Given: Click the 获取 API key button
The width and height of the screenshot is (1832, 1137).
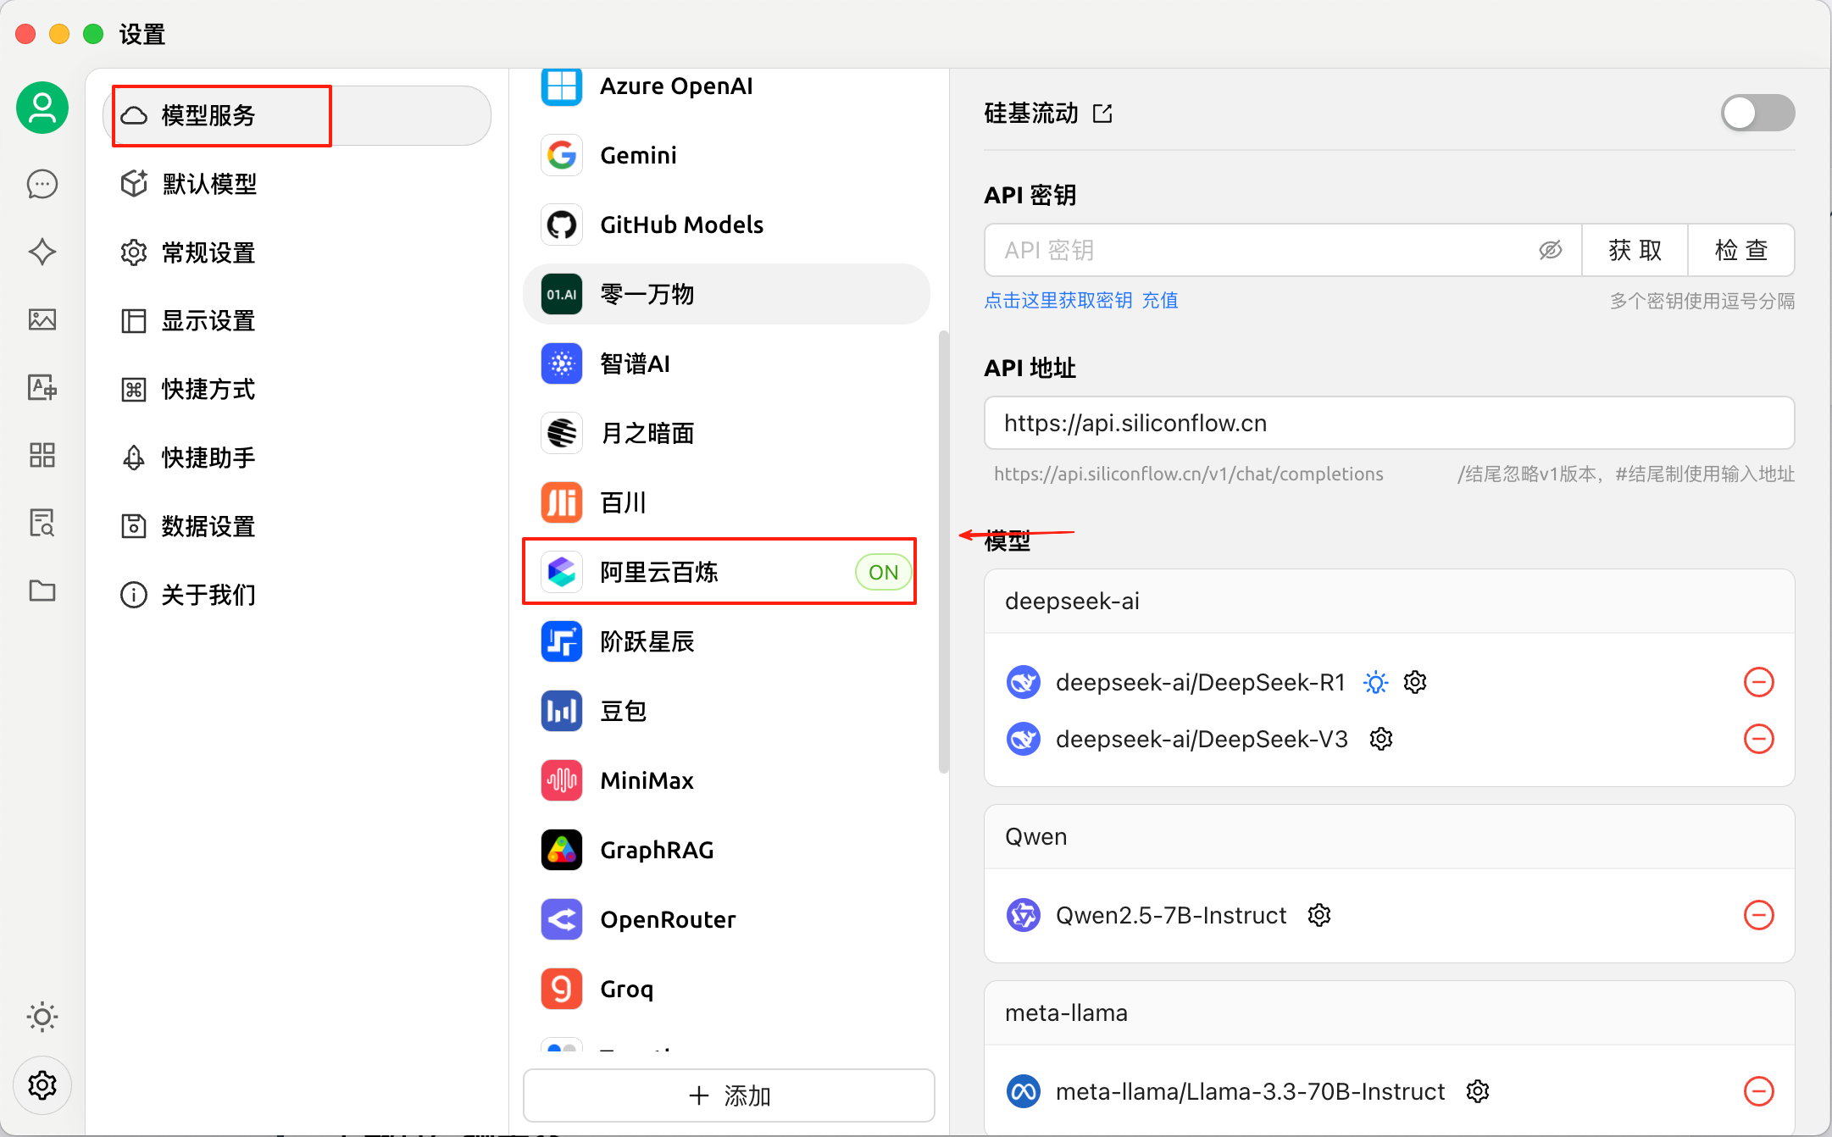Looking at the screenshot, I should pyautogui.click(x=1635, y=250).
